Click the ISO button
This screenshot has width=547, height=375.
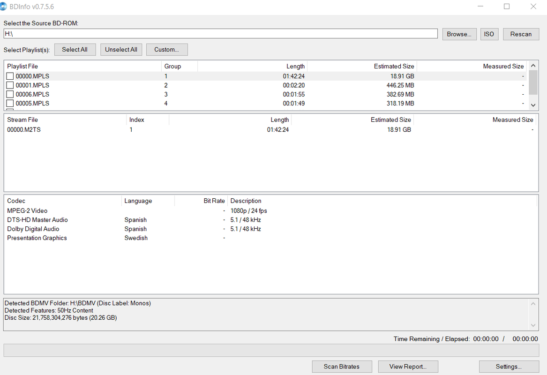click(x=489, y=34)
